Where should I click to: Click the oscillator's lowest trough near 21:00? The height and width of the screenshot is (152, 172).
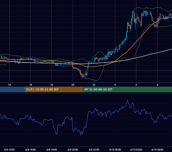coord(81,135)
